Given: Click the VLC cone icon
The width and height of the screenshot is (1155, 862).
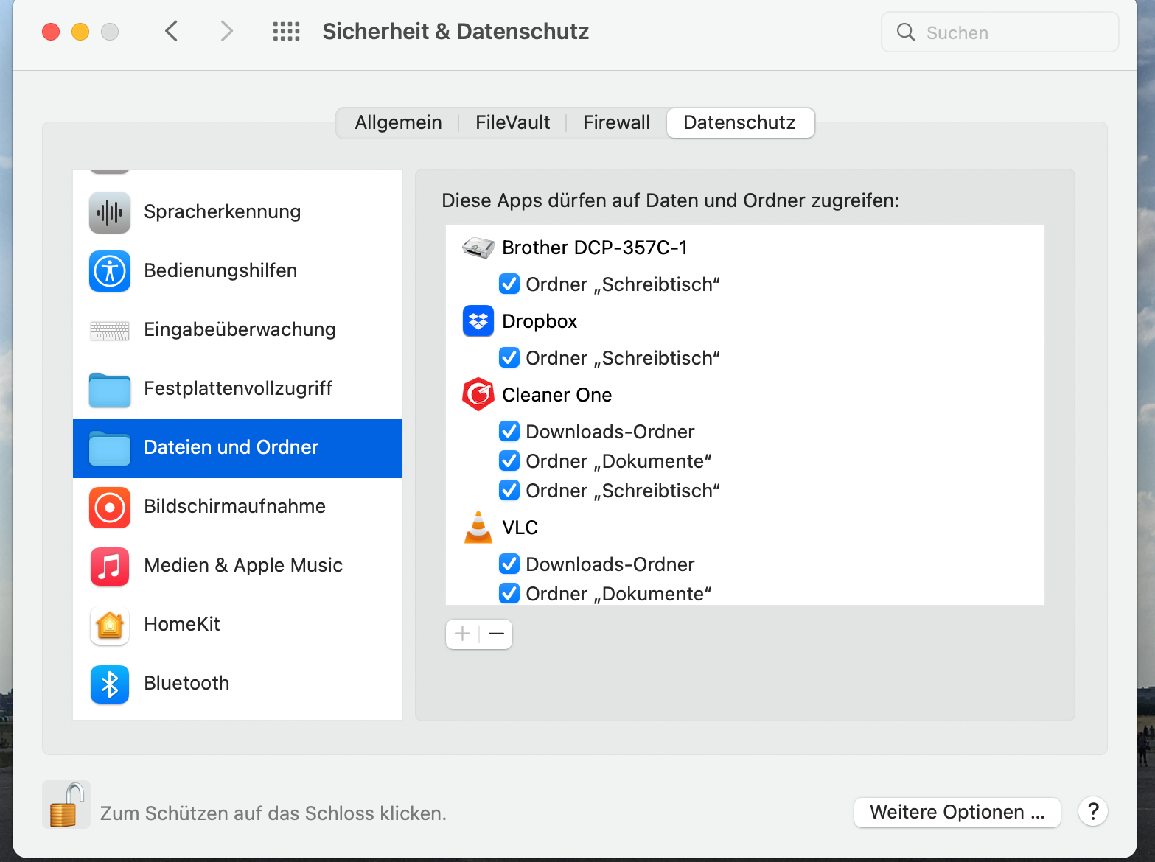Looking at the screenshot, I should 478,528.
